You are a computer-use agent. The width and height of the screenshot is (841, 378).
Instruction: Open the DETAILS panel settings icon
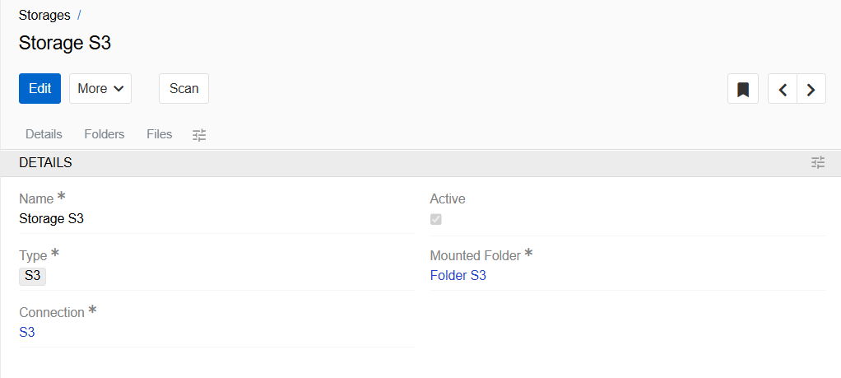(817, 163)
